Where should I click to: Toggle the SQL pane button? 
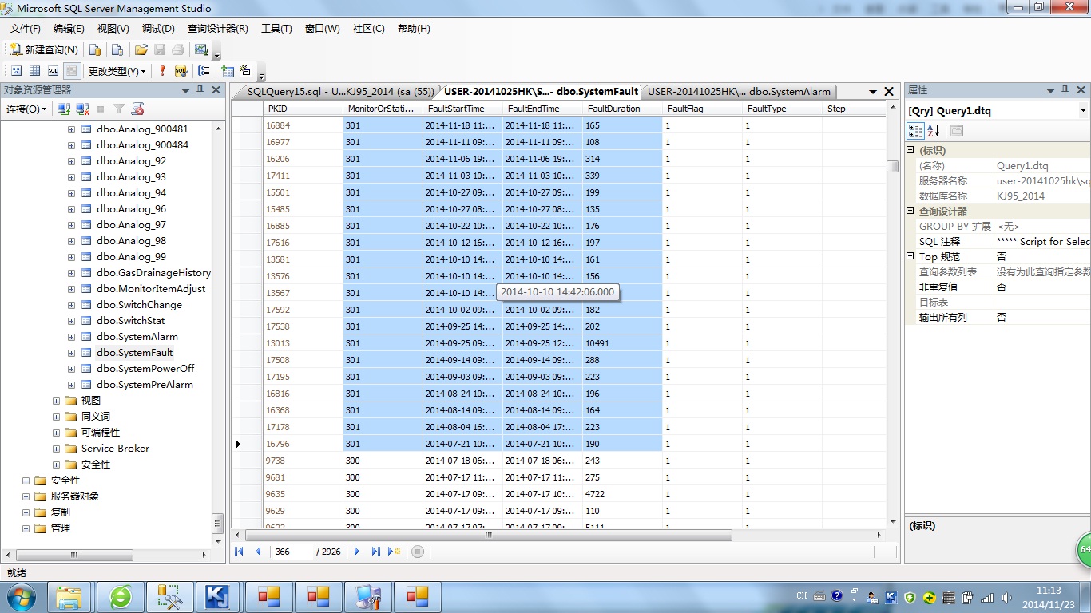coord(53,71)
